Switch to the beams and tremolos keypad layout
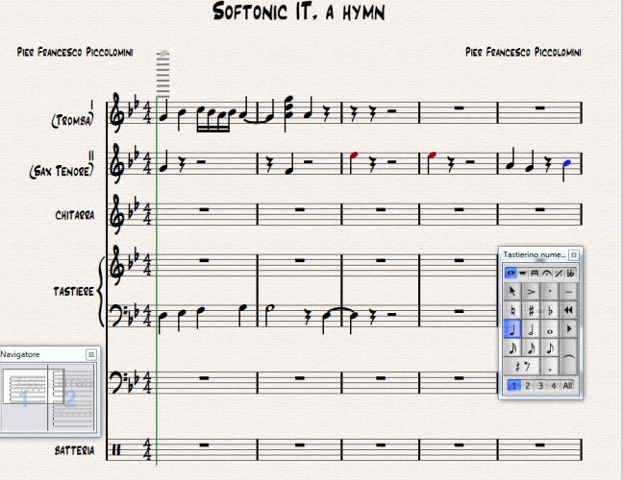This screenshot has height=480, width=623. click(x=535, y=273)
